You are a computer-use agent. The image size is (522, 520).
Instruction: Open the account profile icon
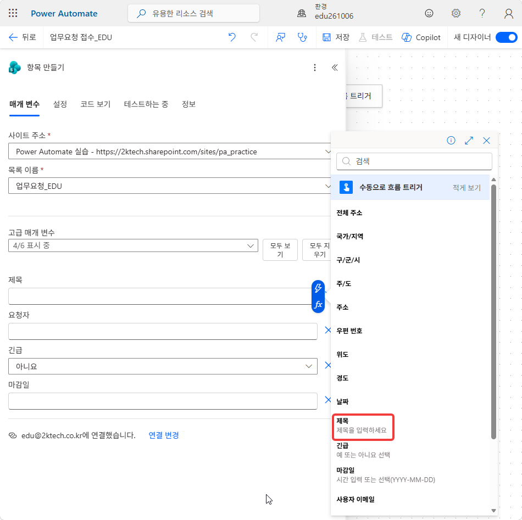[x=508, y=13]
